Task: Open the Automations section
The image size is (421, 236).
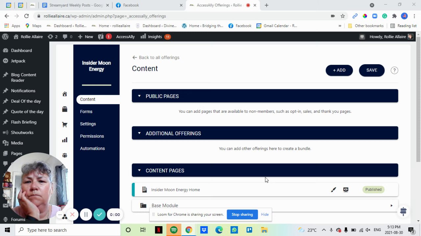Action: point(92,148)
